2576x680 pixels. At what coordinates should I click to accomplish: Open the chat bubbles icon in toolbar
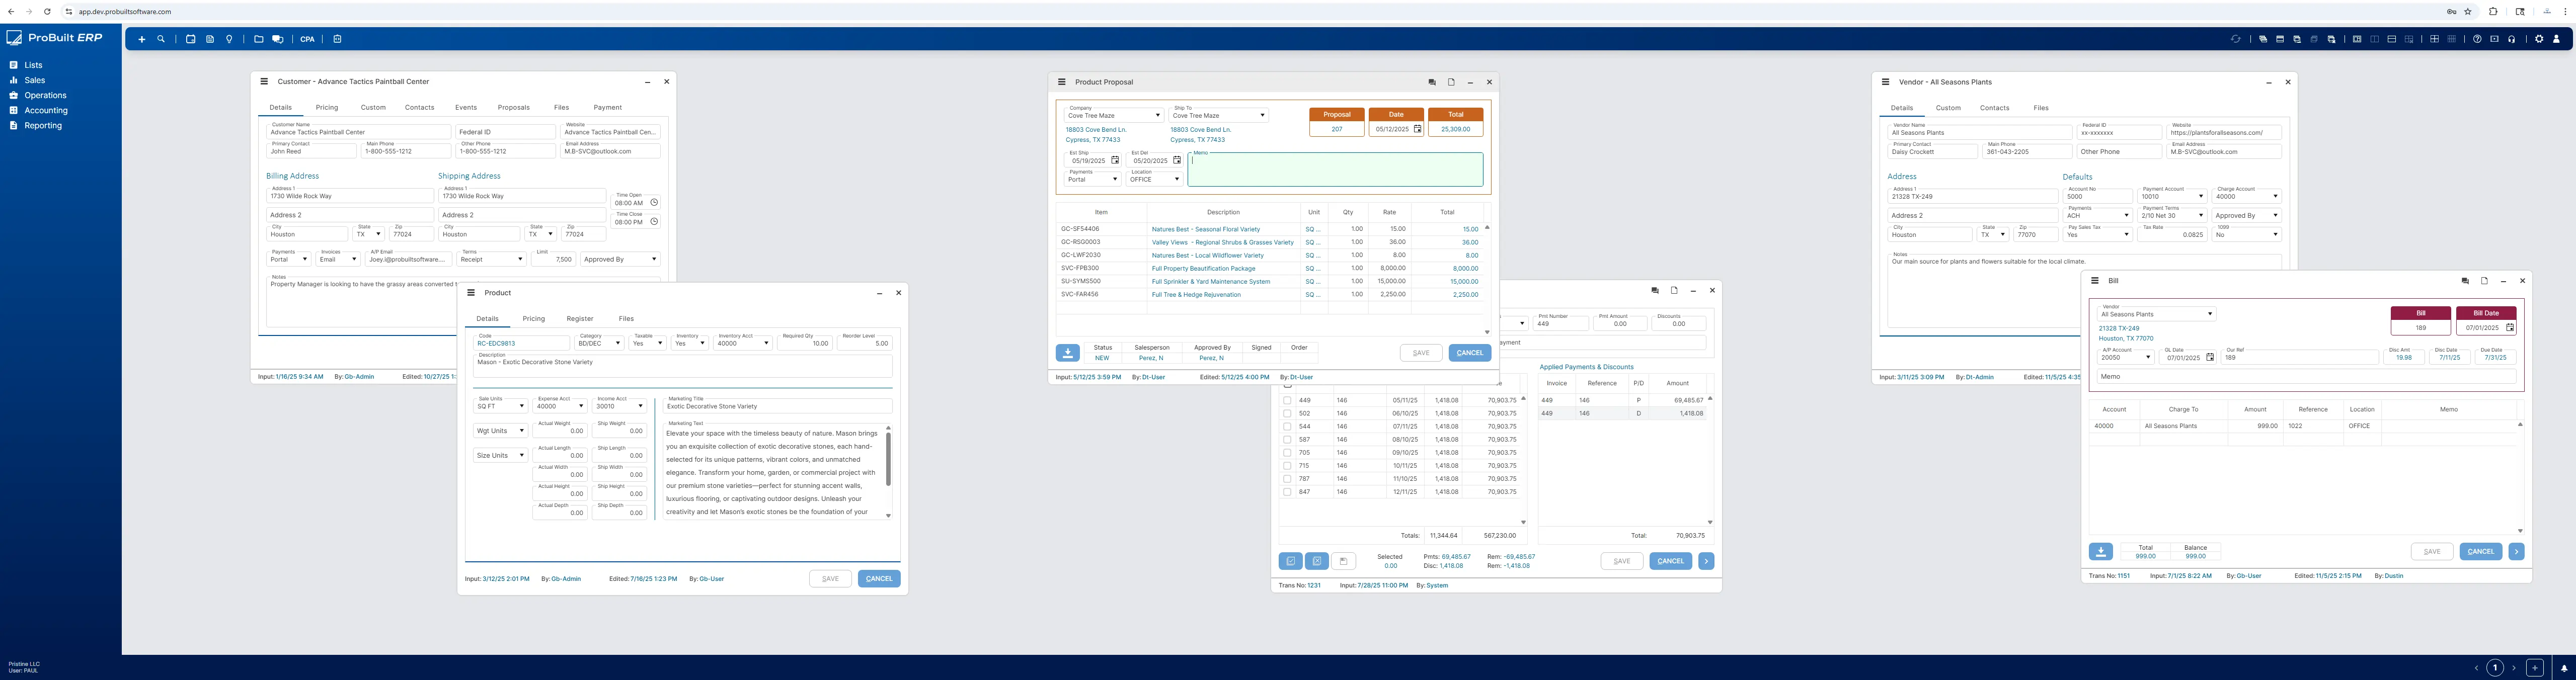point(277,39)
